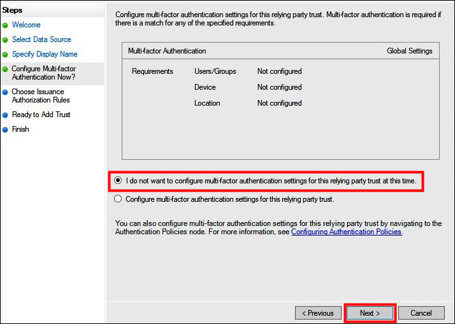Select 'Configure multi-factor authentication settings' radio option
Image resolution: width=455 pixels, height=324 pixels.
click(117, 199)
